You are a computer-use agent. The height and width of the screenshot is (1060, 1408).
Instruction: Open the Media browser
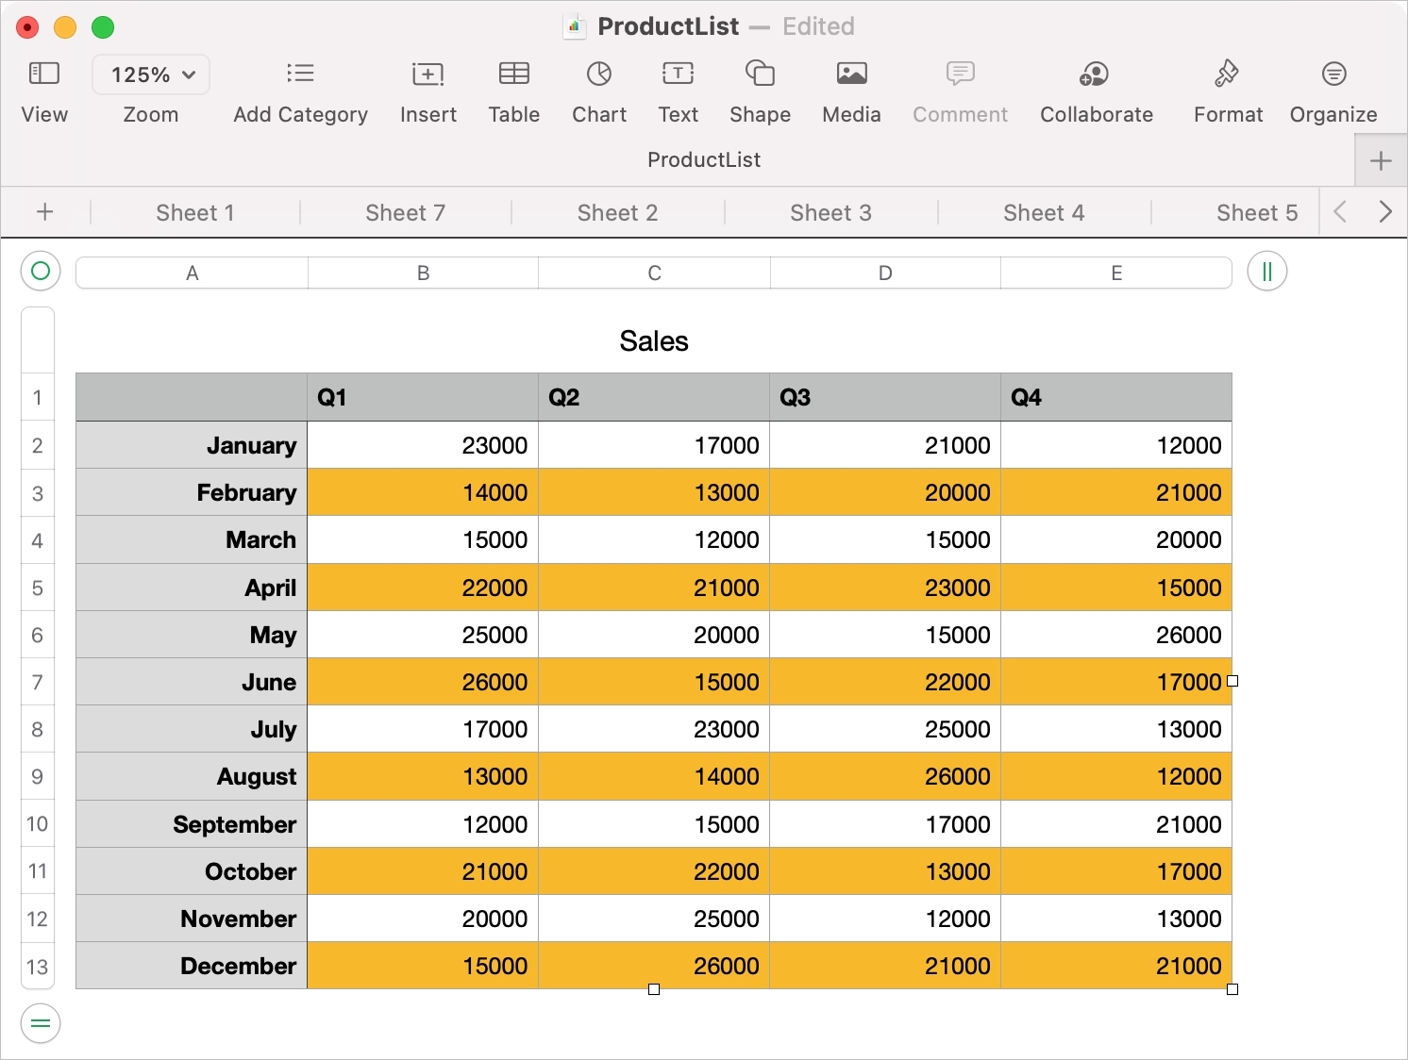851,74
